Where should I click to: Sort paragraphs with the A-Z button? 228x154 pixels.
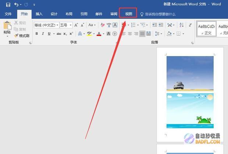(182, 25)
